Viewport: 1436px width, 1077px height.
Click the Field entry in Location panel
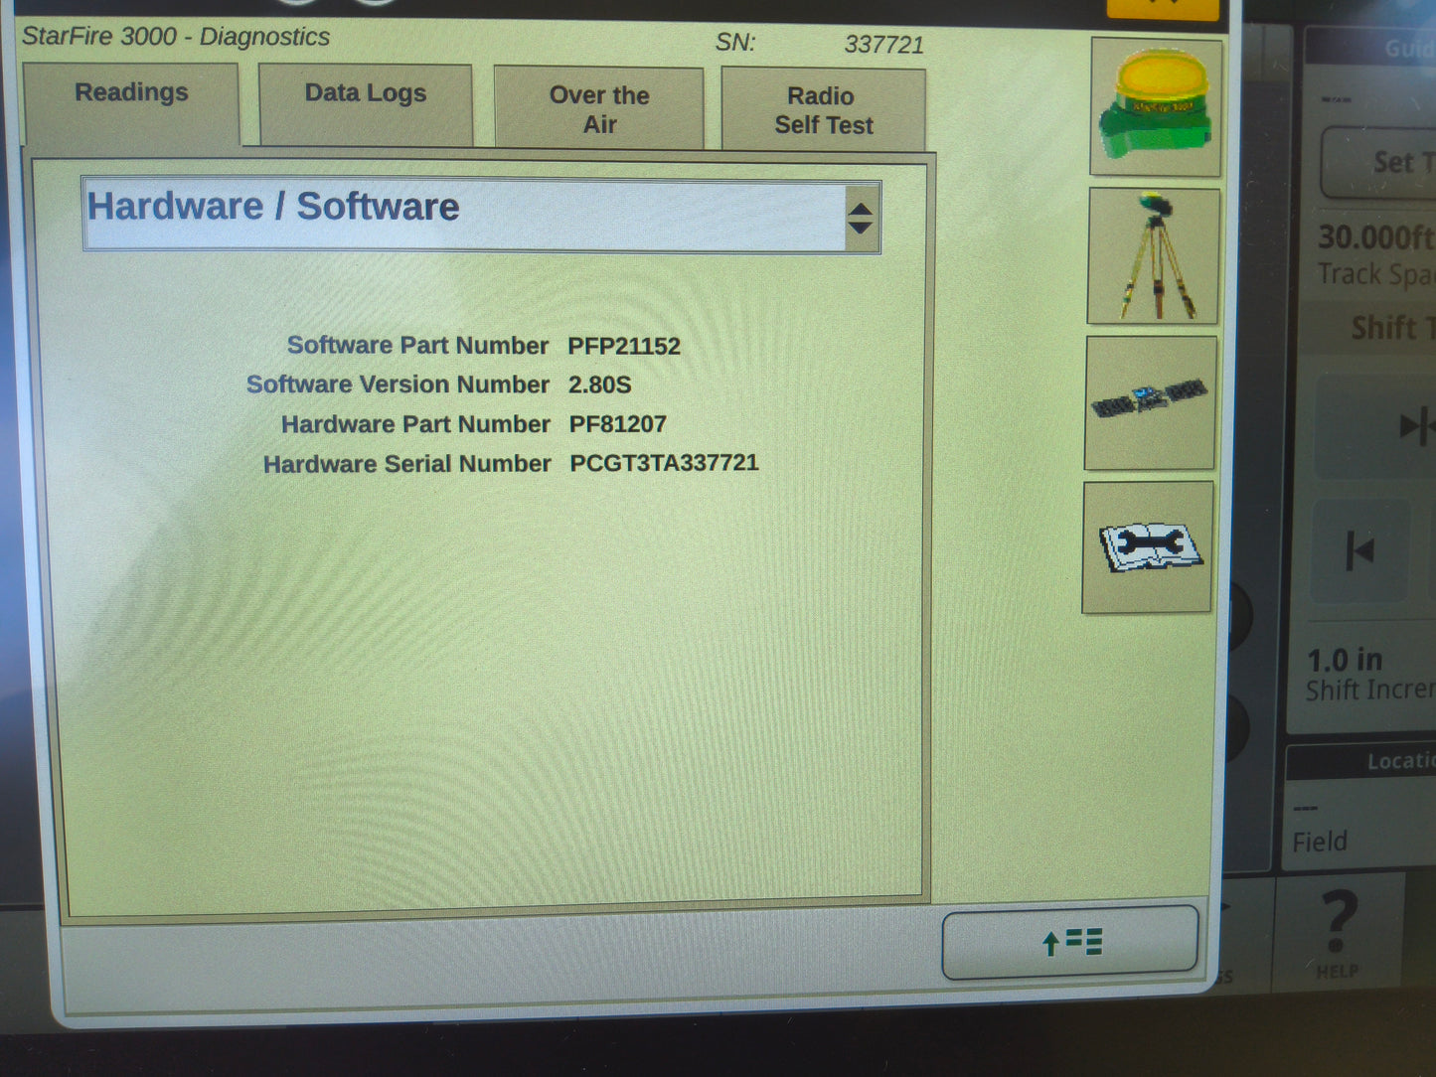coord(1320,842)
